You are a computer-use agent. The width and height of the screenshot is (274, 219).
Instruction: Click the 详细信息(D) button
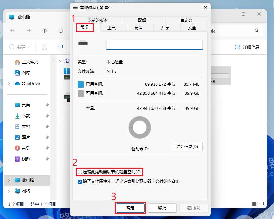click(x=187, y=147)
